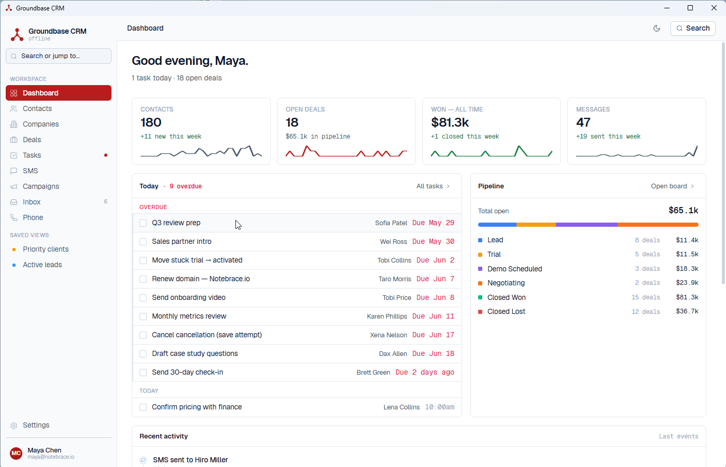
Task: Click the SMS chat bubble icon in sidebar
Action: point(14,171)
